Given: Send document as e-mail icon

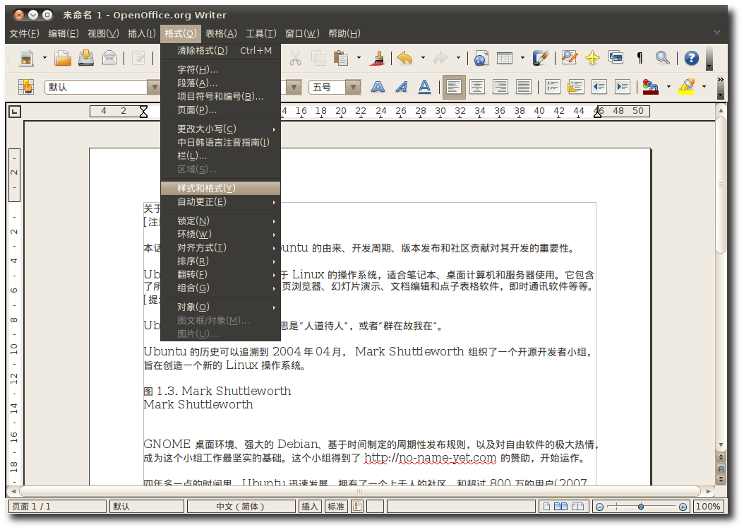Looking at the screenshot, I should [x=109, y=58].
